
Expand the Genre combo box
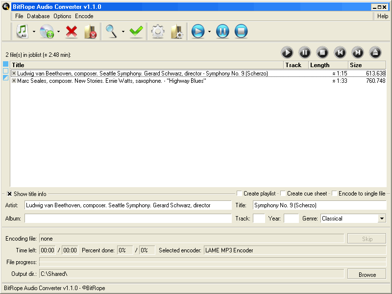tap(382, 219)
